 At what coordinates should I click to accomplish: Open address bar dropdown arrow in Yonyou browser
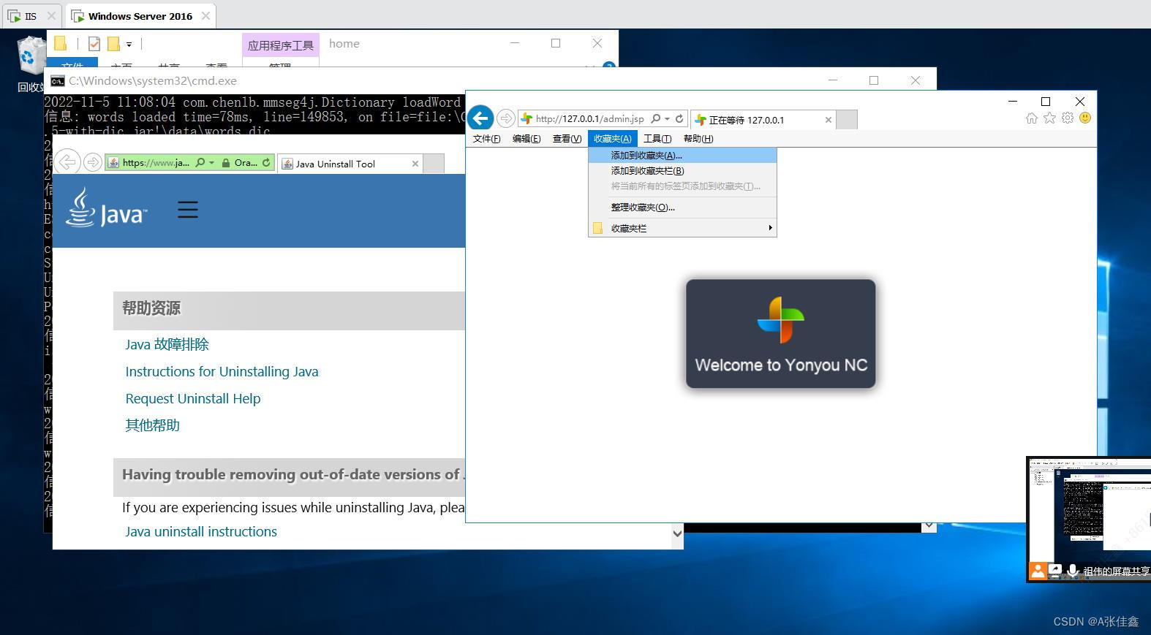667,118
